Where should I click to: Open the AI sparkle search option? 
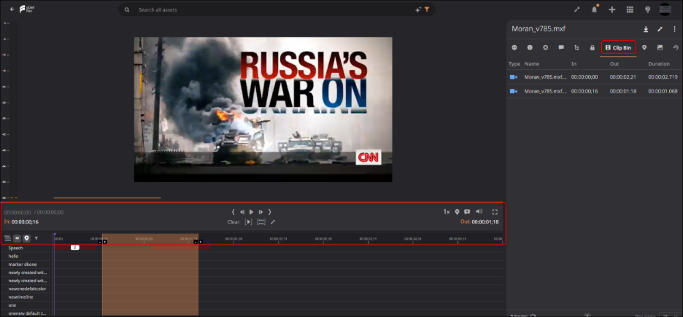coord(418,9)
